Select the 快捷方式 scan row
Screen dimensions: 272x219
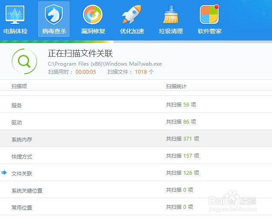coord(136,156)
